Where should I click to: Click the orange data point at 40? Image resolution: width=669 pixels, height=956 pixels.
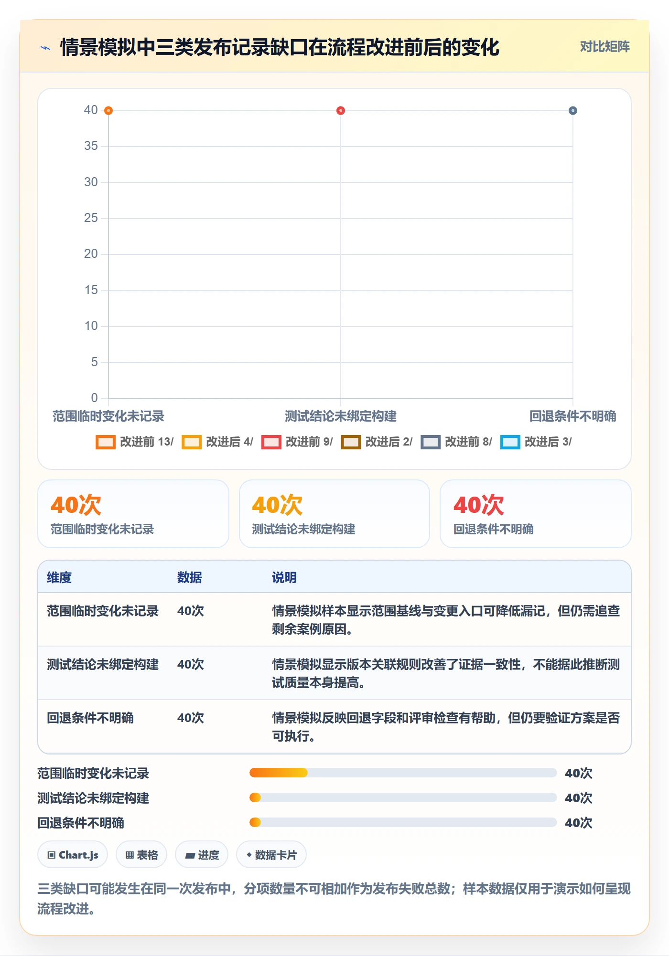pyautogui.click(x=108, y=111)
